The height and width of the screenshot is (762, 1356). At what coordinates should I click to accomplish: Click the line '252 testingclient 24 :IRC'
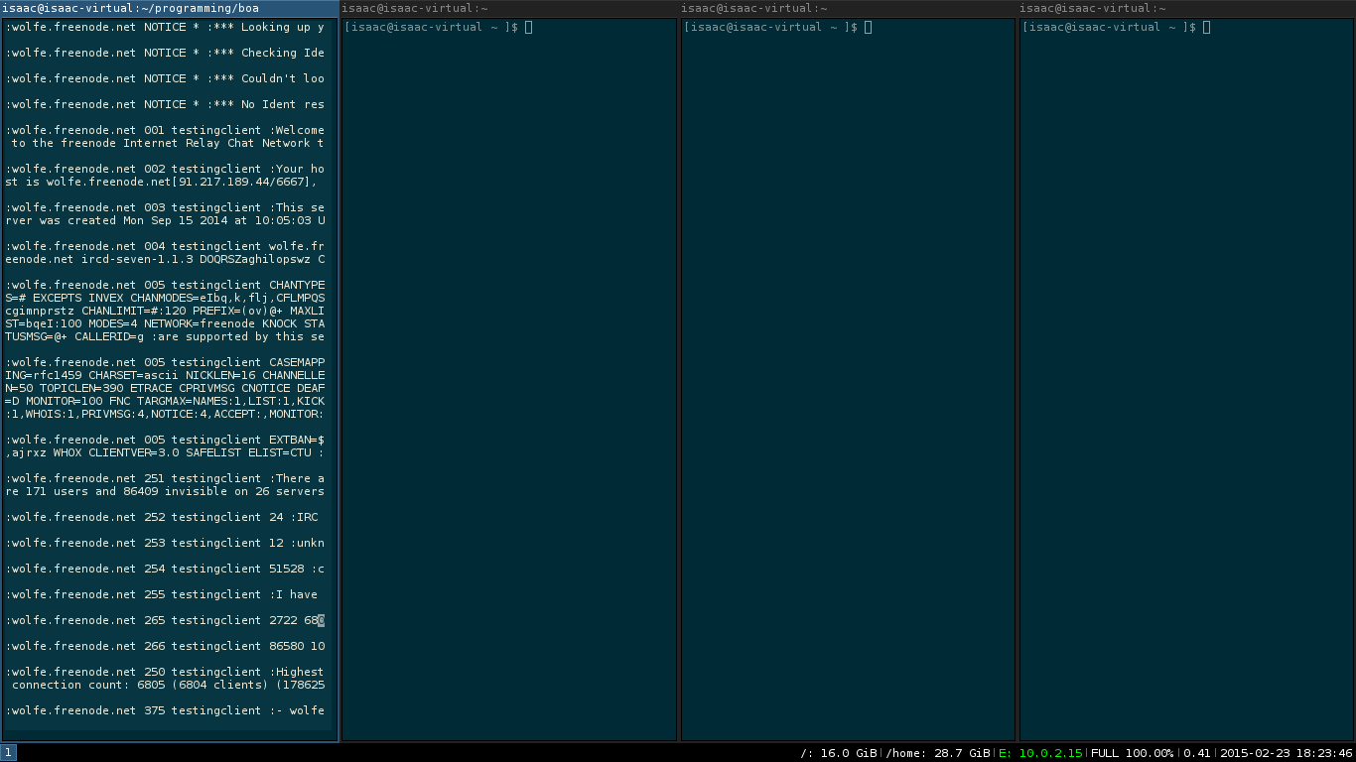[x=162, y=517]
